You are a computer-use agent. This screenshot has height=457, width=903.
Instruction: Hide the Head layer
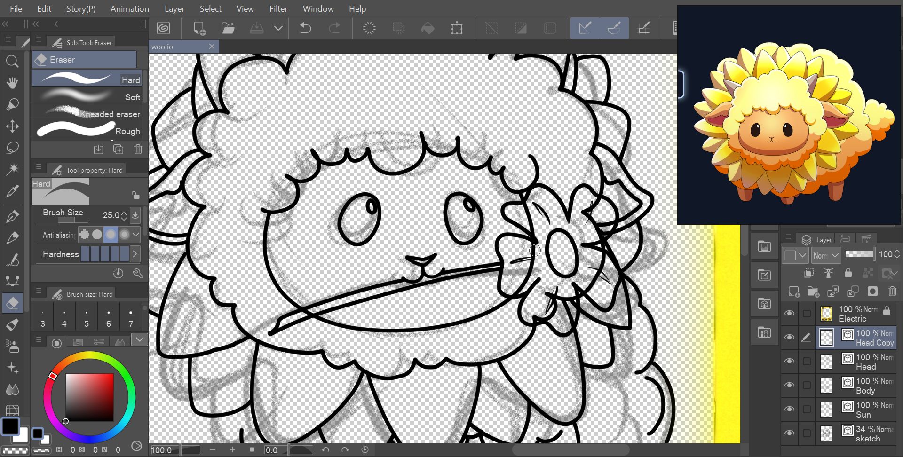(789, 361)
